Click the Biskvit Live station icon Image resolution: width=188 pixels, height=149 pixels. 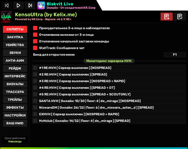(41, 5)
